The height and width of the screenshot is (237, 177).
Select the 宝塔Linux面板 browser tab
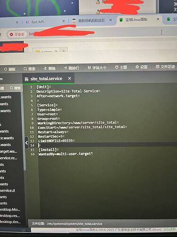click(136, 19)
